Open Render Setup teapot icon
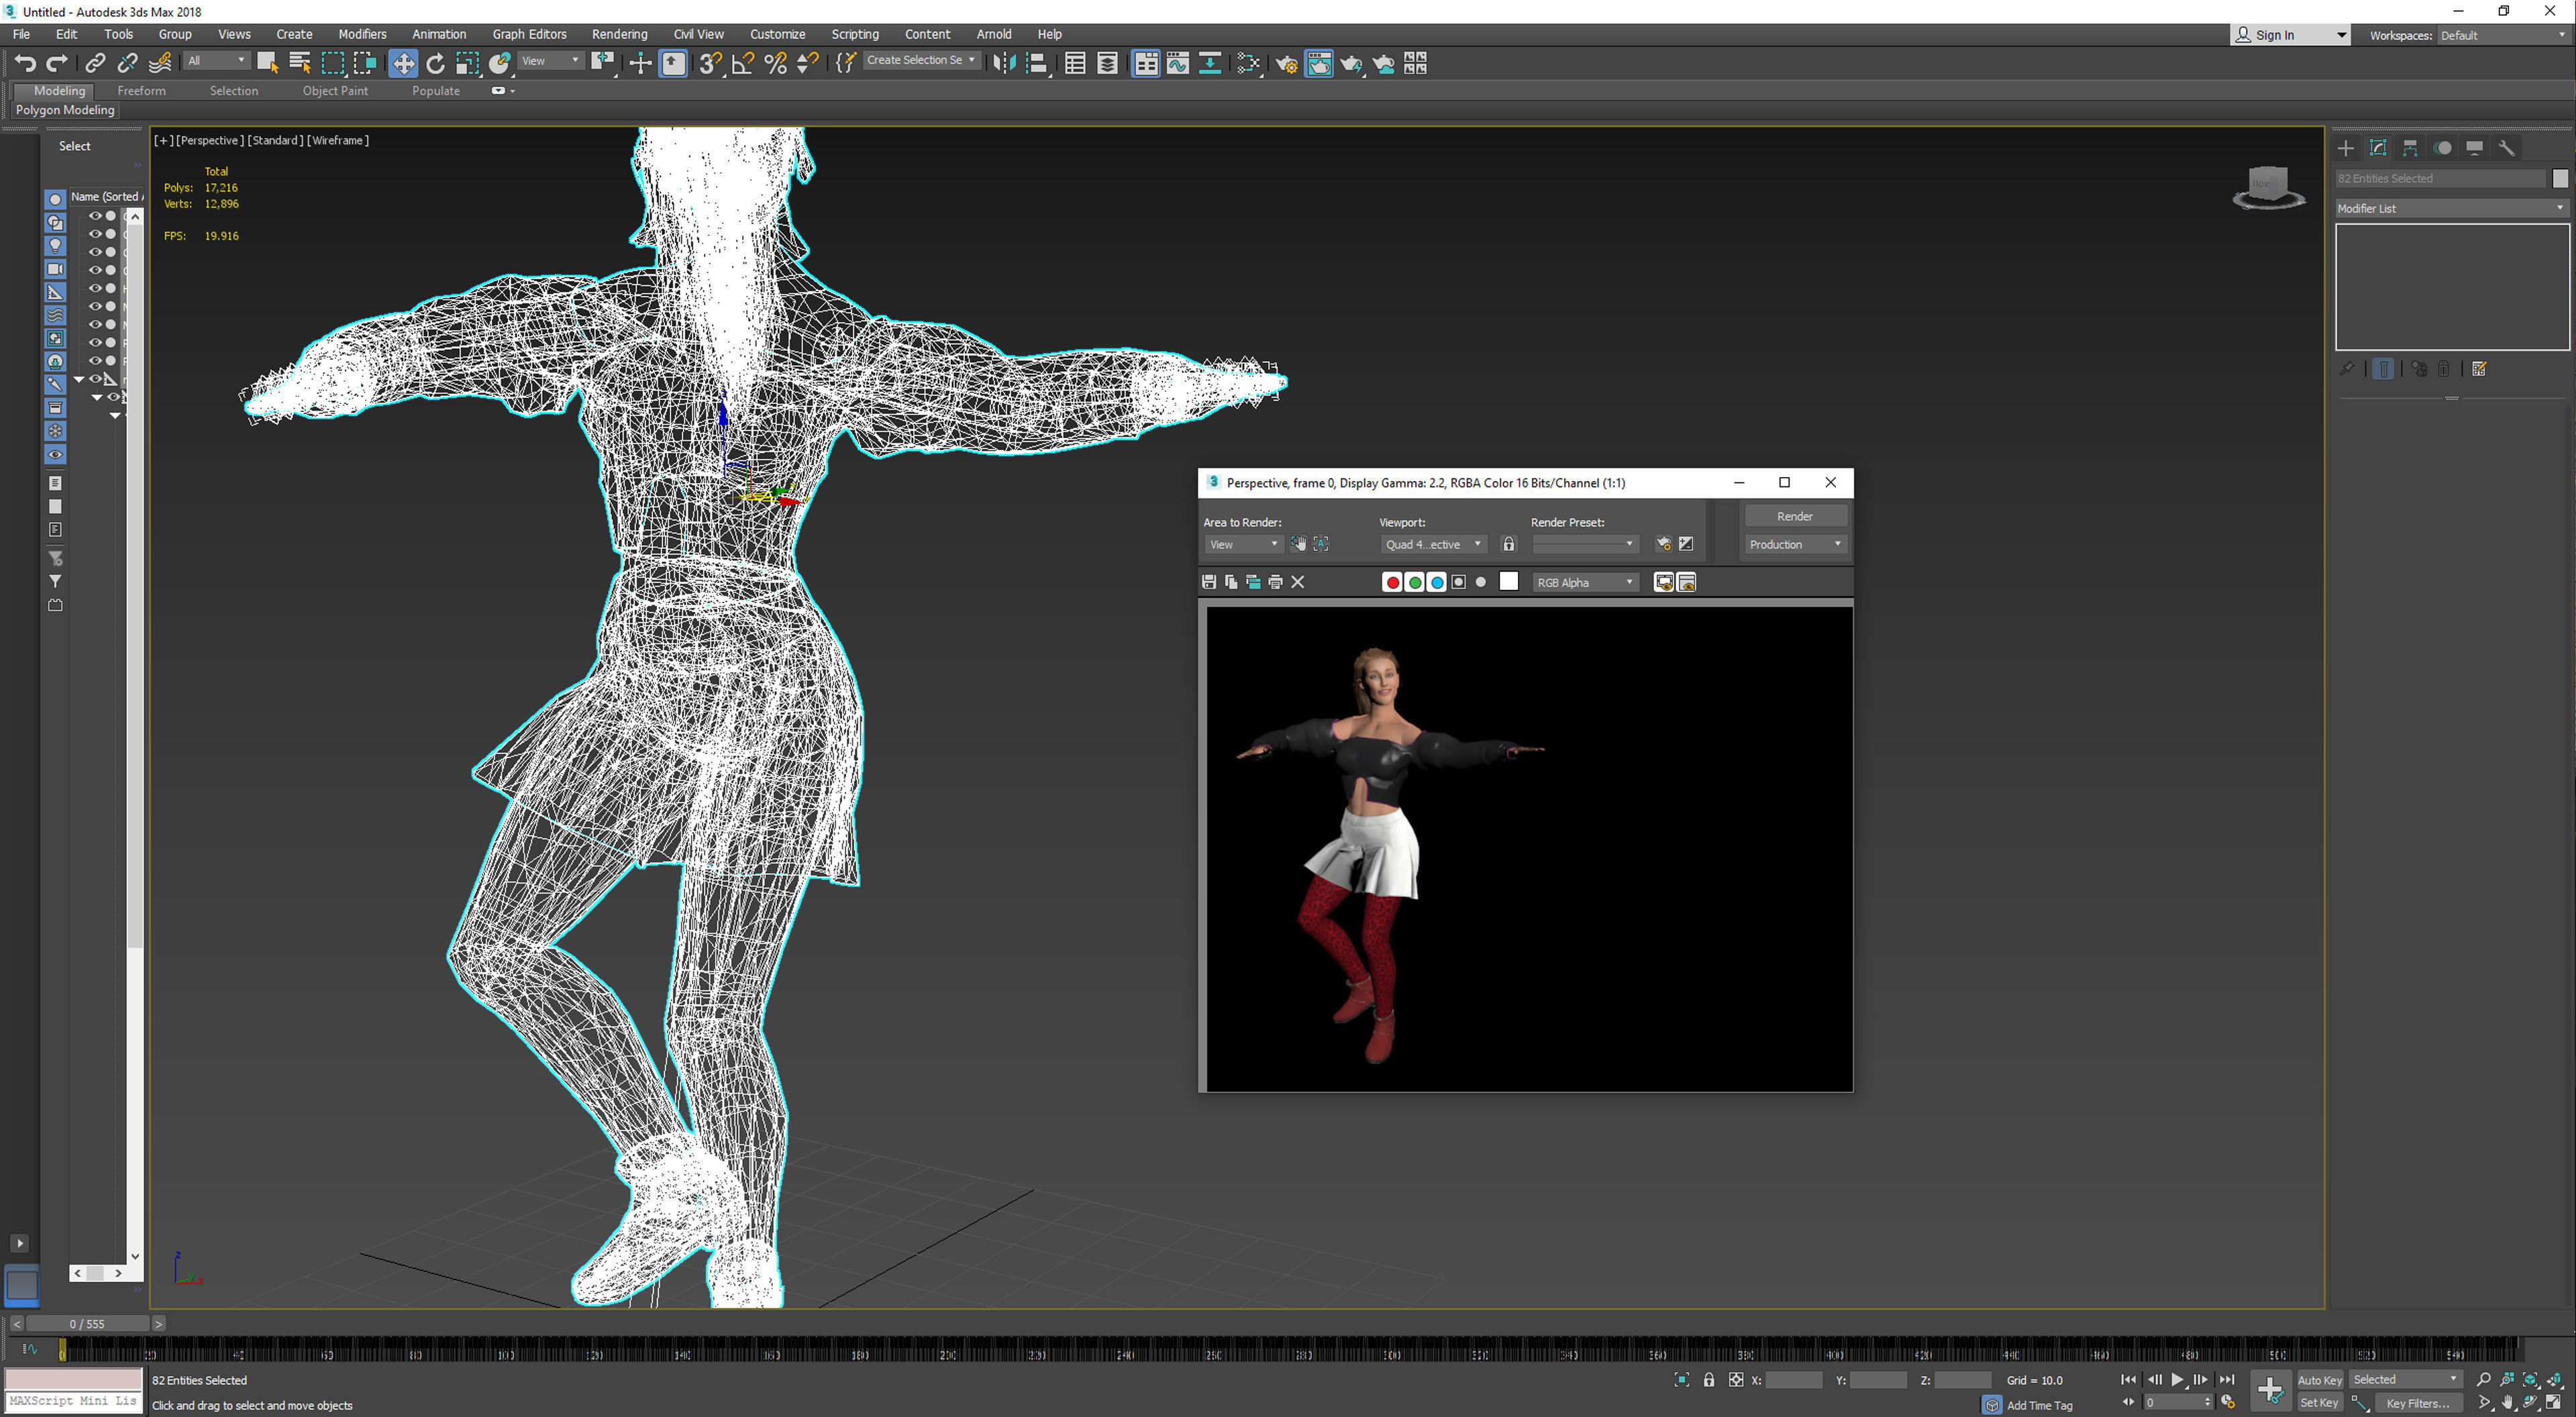 [x=1286, y=64]
